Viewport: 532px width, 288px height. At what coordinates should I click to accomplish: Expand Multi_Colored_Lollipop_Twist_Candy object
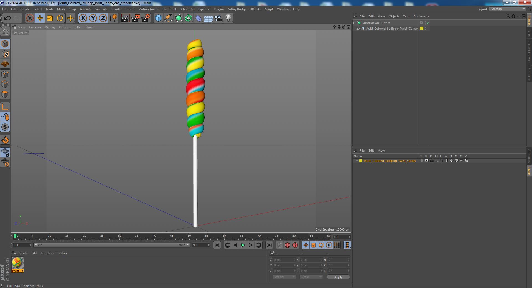358,29
